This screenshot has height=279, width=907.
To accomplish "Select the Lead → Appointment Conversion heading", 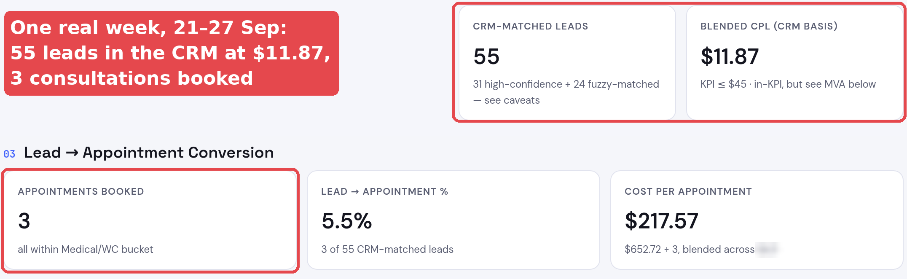I will 149,153.
